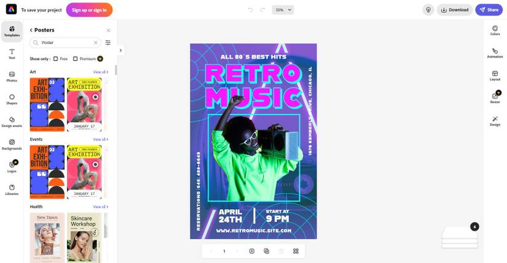Open the Colors panel
Screen dimensions: 507x263
click(495, 31)
